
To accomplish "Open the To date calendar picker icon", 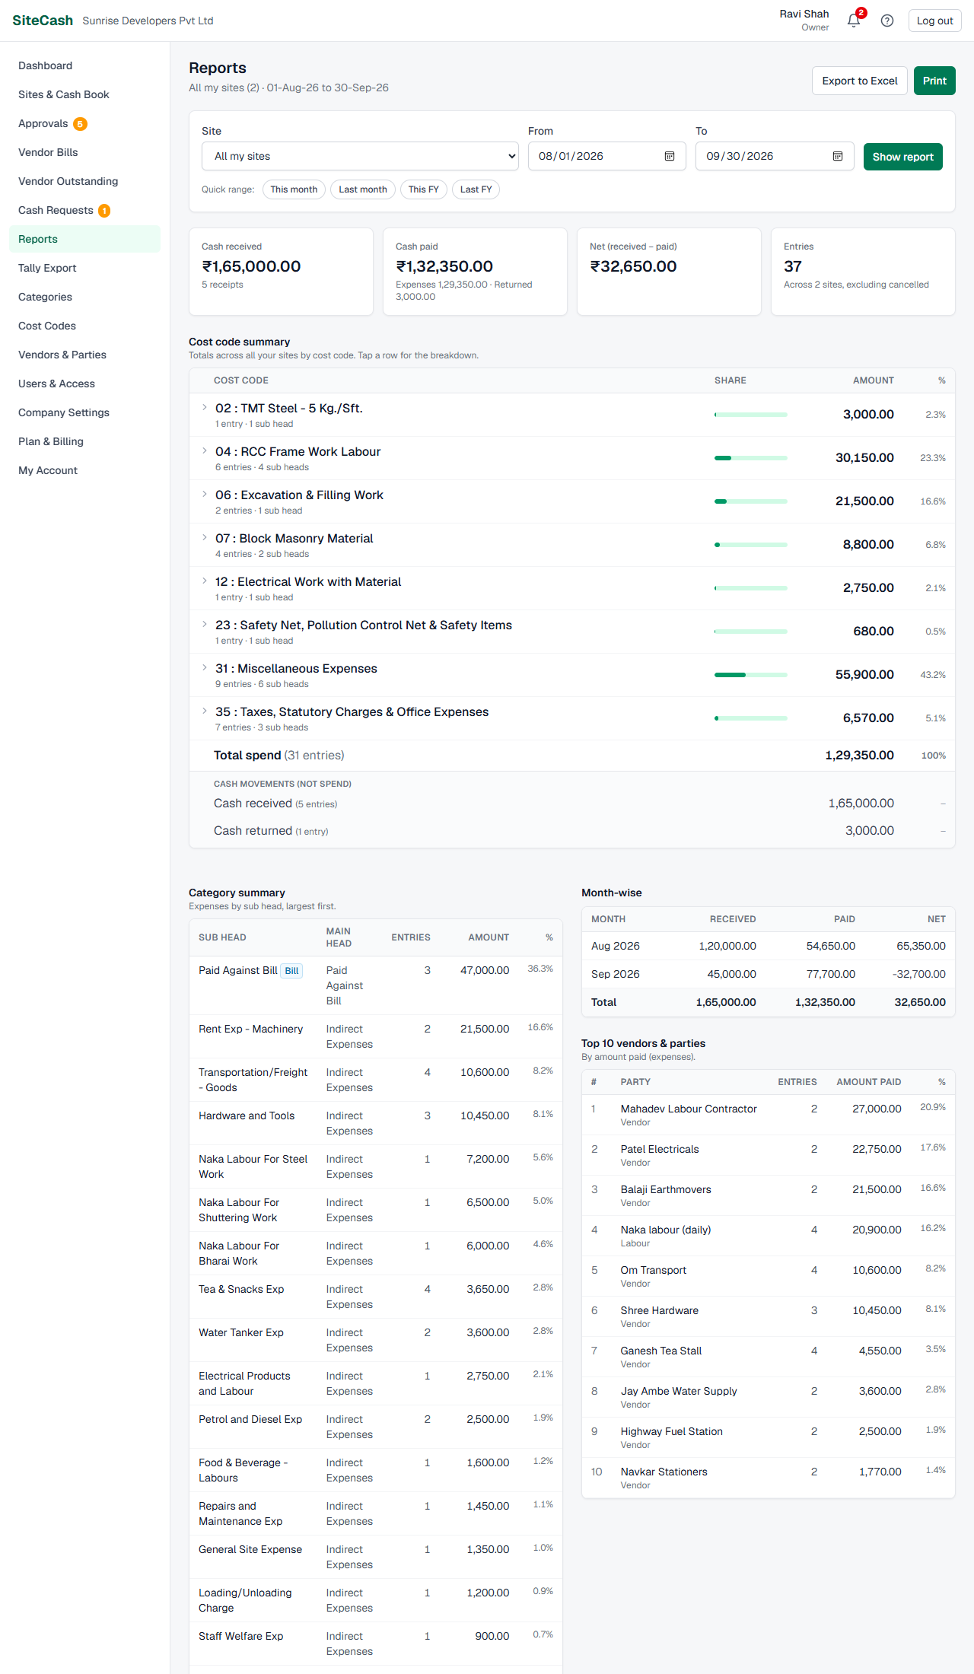I will (837, 156).
